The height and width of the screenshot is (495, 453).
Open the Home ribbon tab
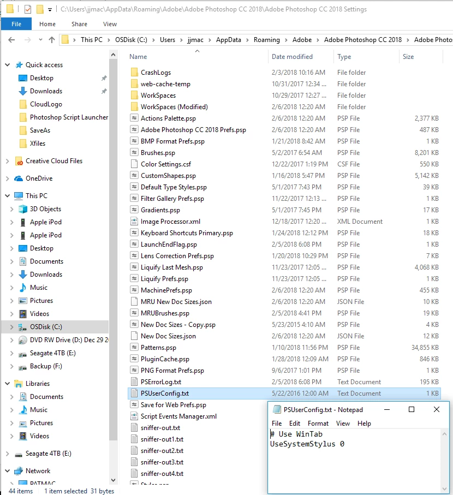[x=47, y=24]
